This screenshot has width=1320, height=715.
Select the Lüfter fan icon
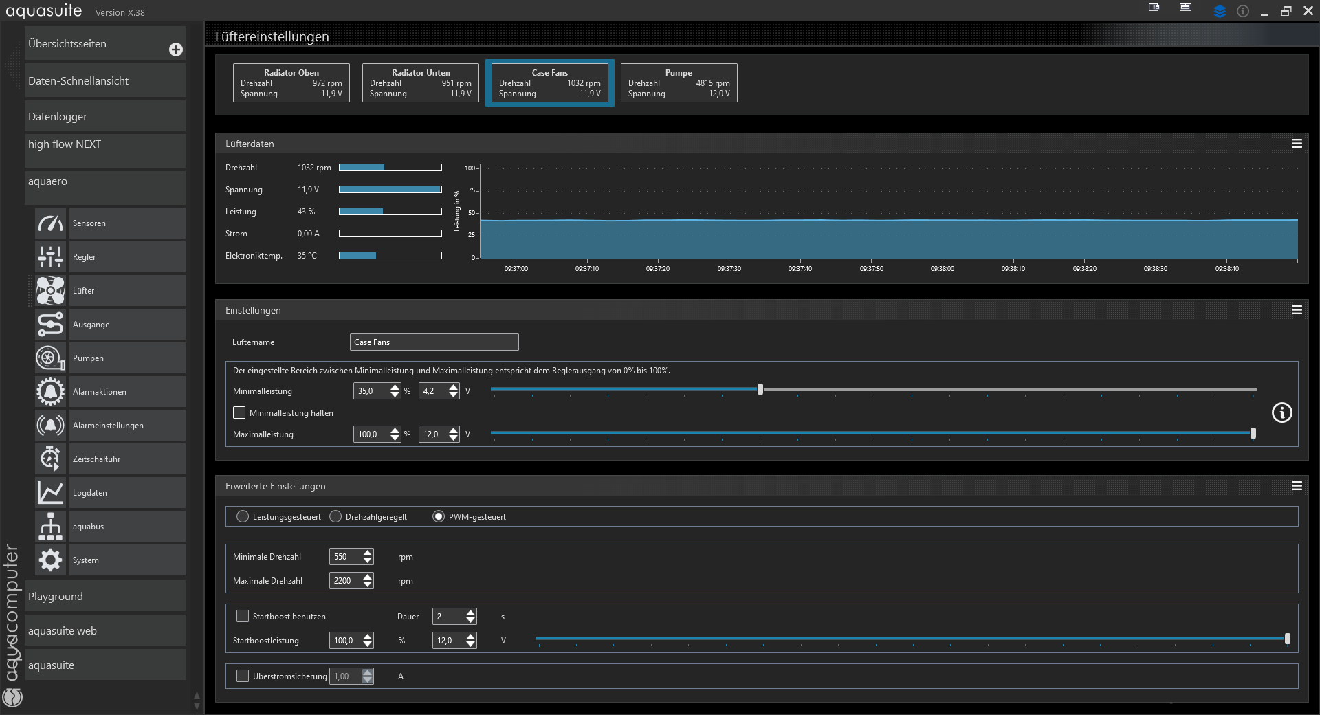[x=50, y=291]
